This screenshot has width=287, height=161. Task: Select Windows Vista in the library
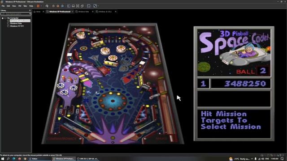click(x=16, y=23)
